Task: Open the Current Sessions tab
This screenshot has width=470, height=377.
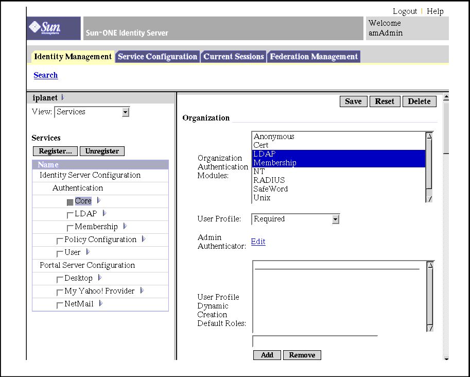Action: 234,57
